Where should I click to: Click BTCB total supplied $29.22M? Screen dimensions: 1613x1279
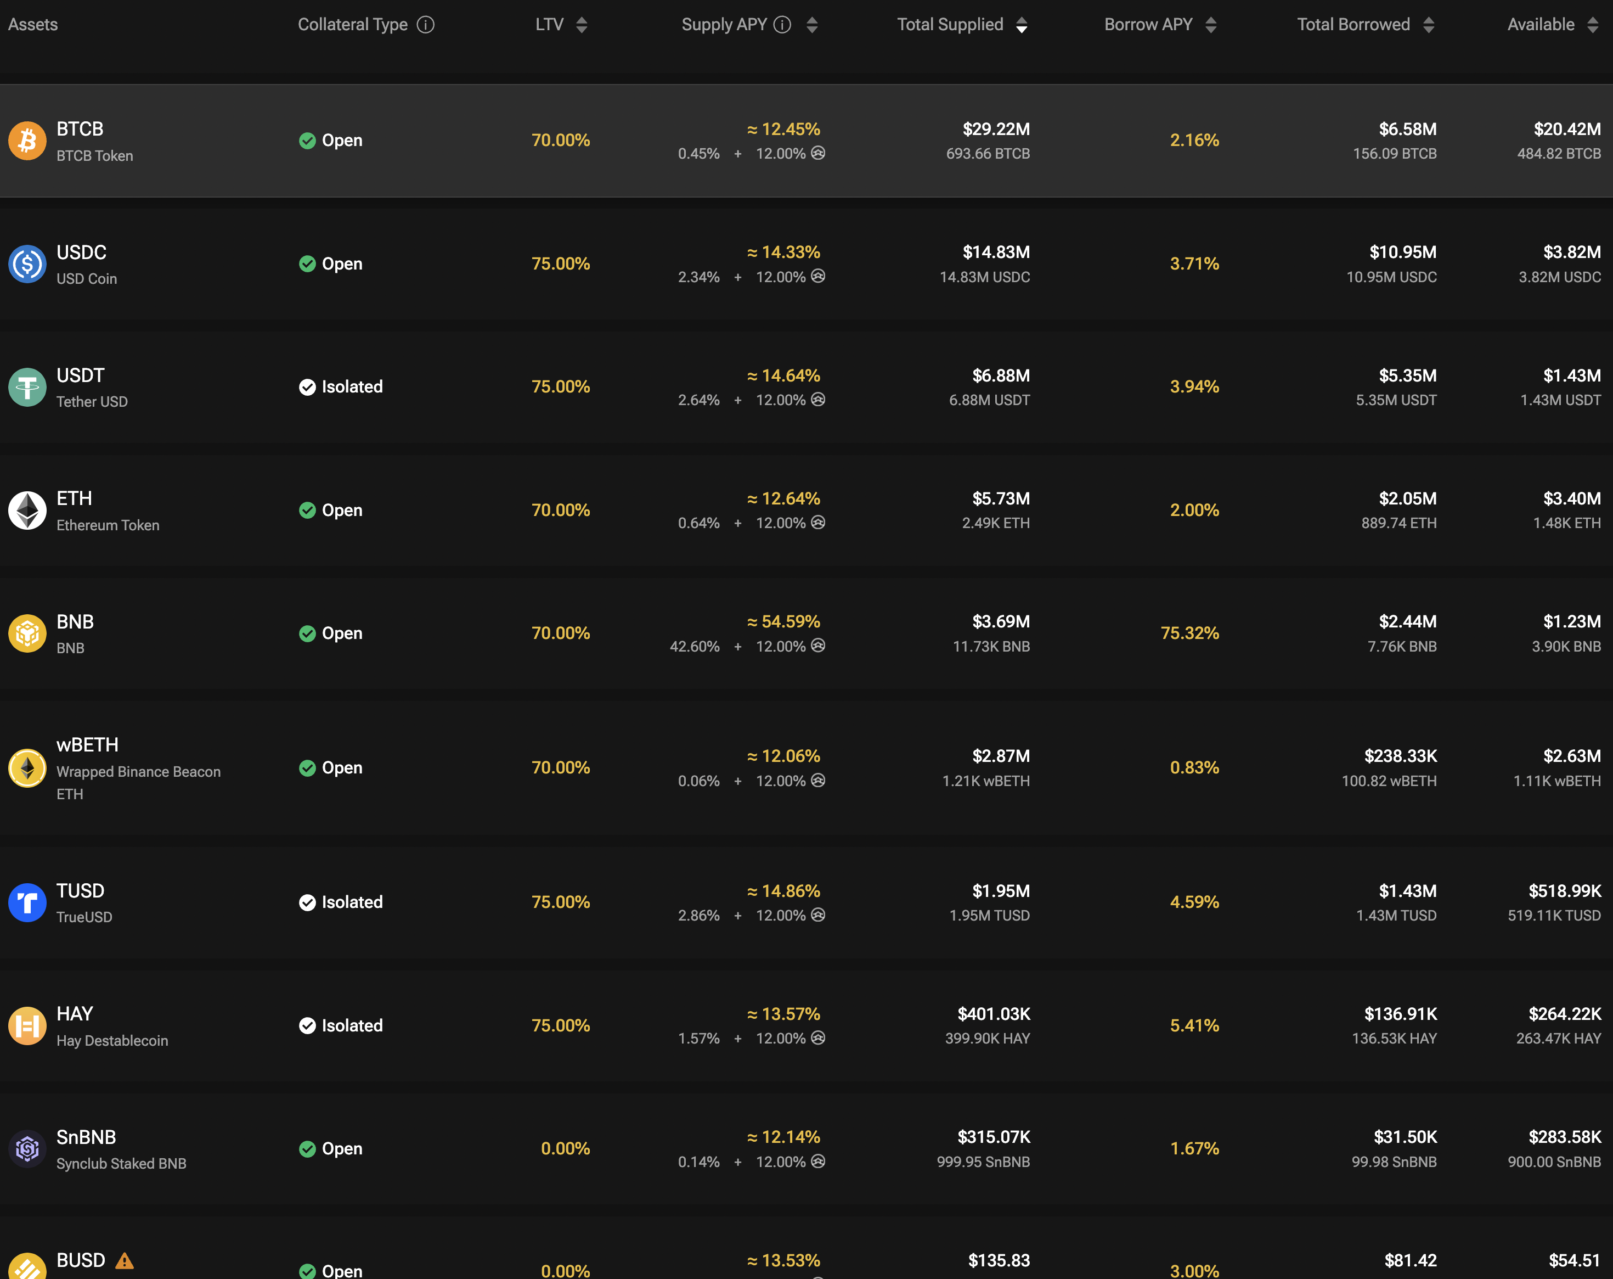pos(996,128)
